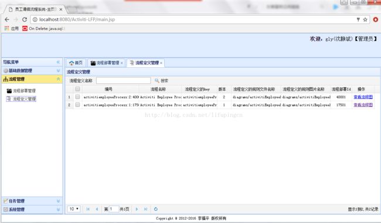Click the 搜索 search button
This screenshot has height=223, width=381.
coord(161,81)
